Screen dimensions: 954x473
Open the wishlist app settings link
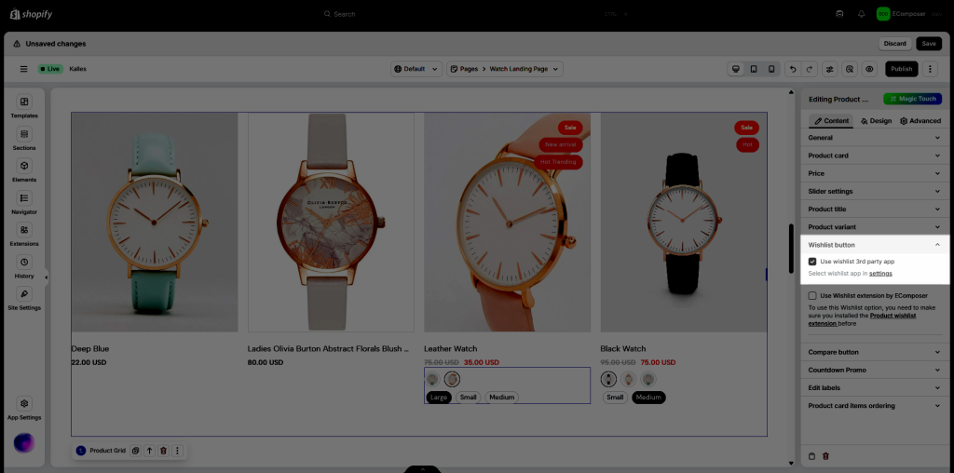[880, 274]
